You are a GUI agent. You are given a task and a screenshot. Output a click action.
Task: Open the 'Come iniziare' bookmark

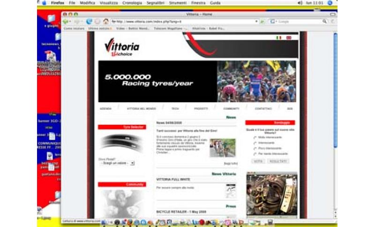click(74, 29)
